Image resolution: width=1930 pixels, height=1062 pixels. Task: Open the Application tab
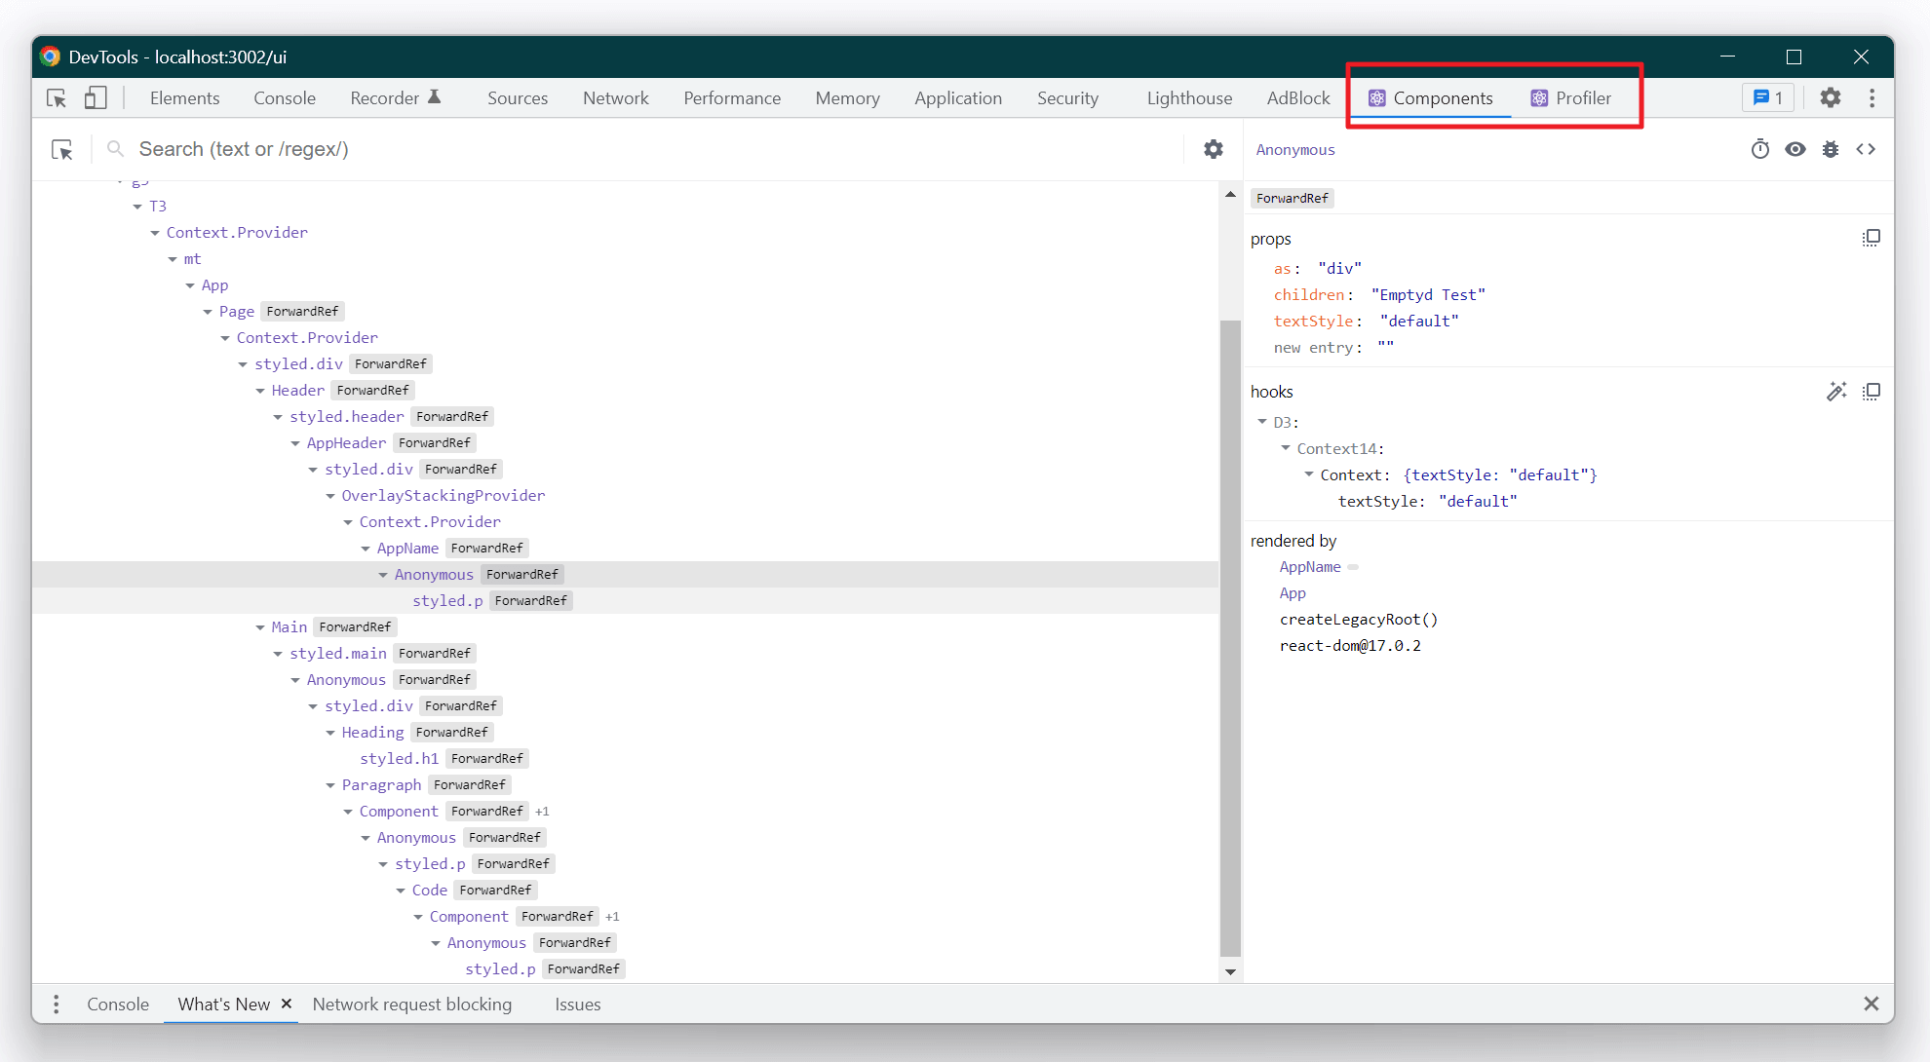tap(958, 98)
